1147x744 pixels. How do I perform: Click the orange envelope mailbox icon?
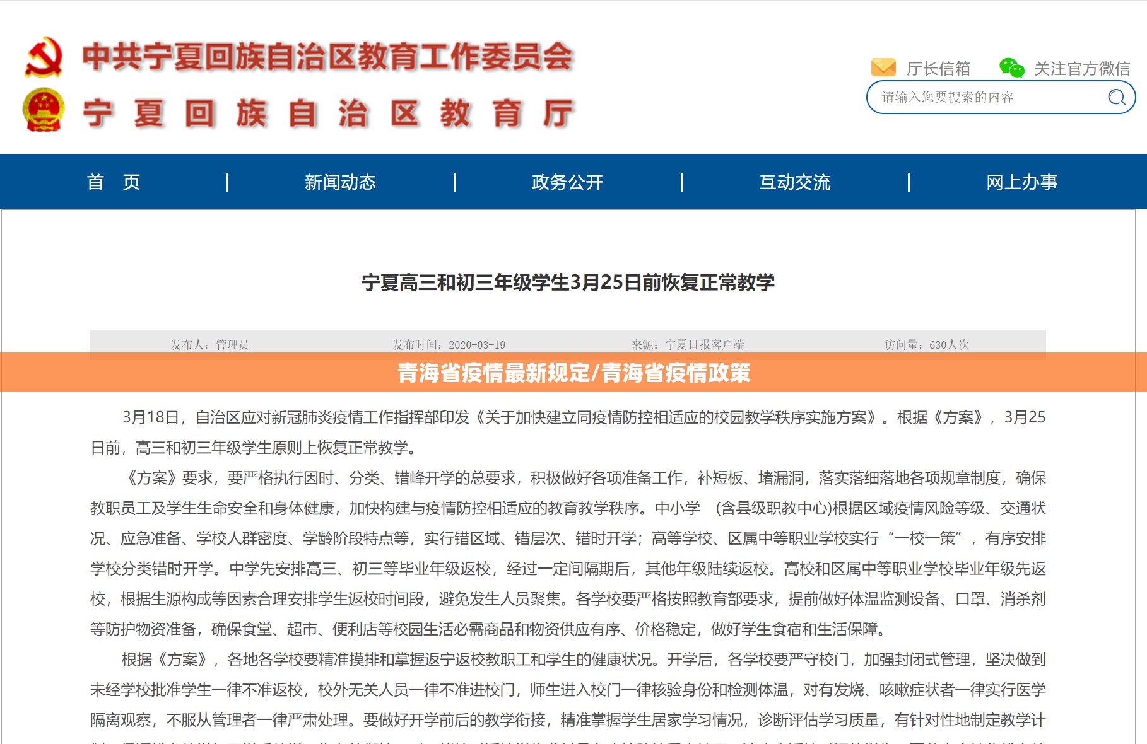click(883, 67)
